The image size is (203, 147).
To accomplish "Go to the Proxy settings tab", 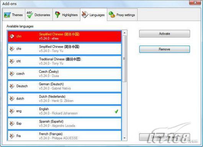I will [x=122, y=15].
